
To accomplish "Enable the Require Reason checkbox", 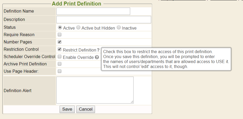I will coord(60,35).
